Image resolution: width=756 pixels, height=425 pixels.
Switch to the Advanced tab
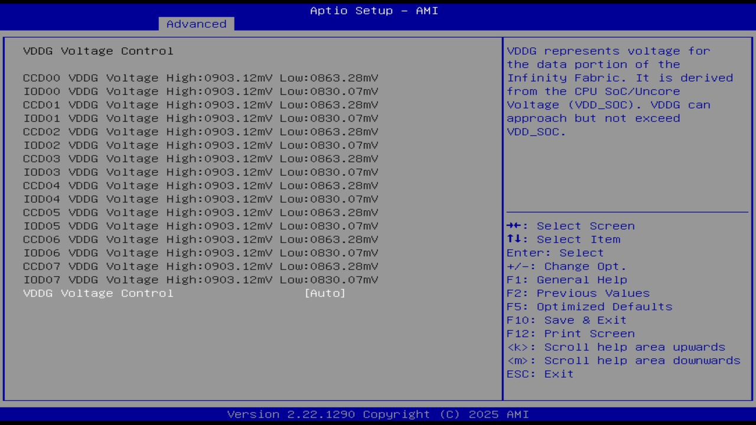196,24
